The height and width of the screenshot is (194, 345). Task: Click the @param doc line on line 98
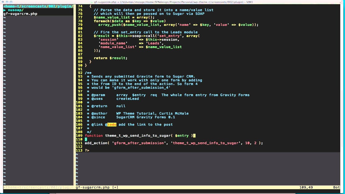point(168,95)
